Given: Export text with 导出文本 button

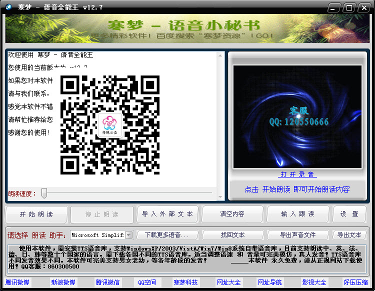Looking at the screenshot, I should (x=349, y=235).
